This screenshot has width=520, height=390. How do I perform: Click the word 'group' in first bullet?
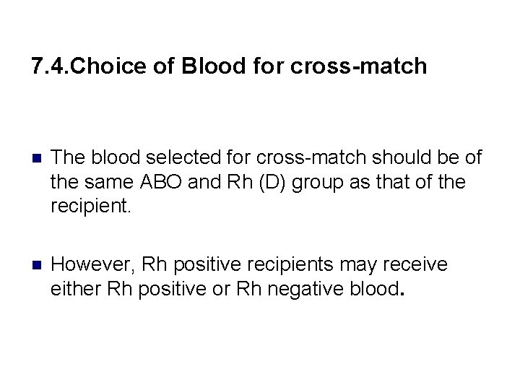[317, 183]
